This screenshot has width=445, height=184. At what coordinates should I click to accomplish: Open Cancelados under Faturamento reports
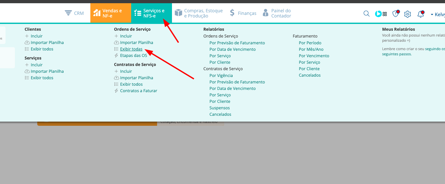(310, 75)
